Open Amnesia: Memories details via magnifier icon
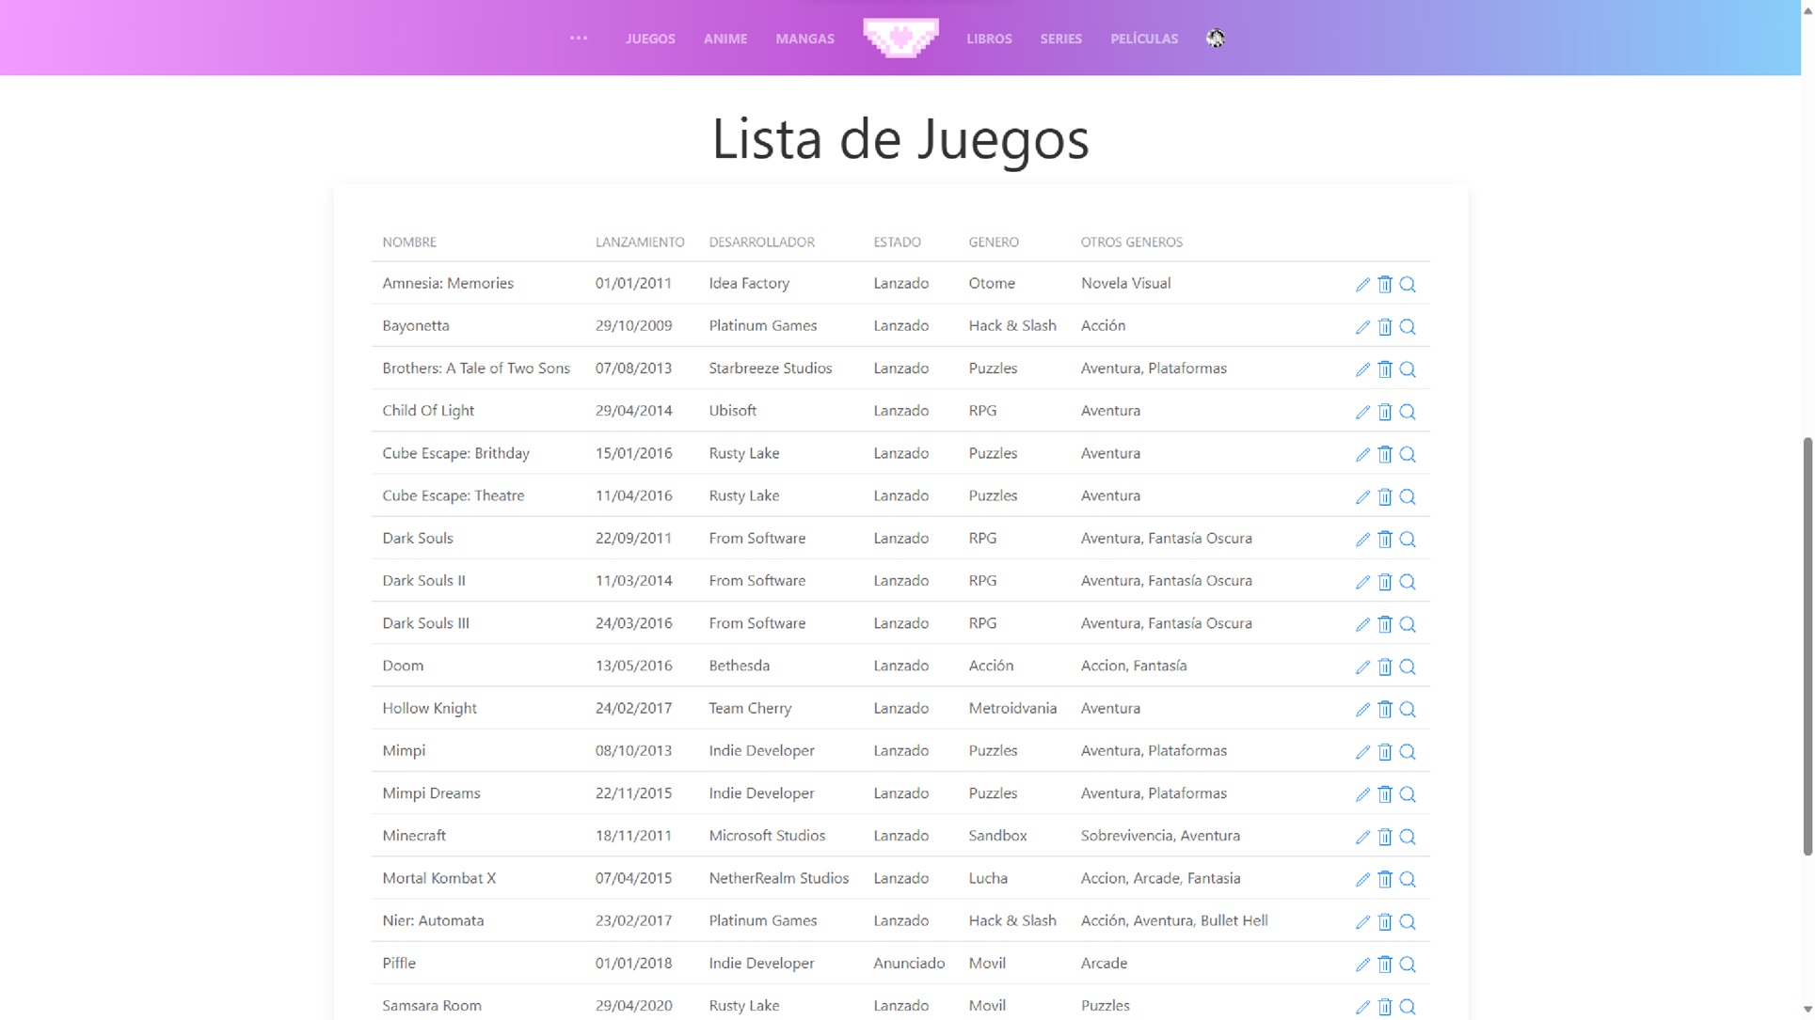This screenshot has height=1020, width=1815. 1407,284
